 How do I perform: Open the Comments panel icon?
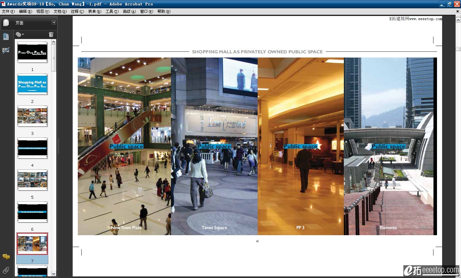pyautogui.click(x=6, y=257)
